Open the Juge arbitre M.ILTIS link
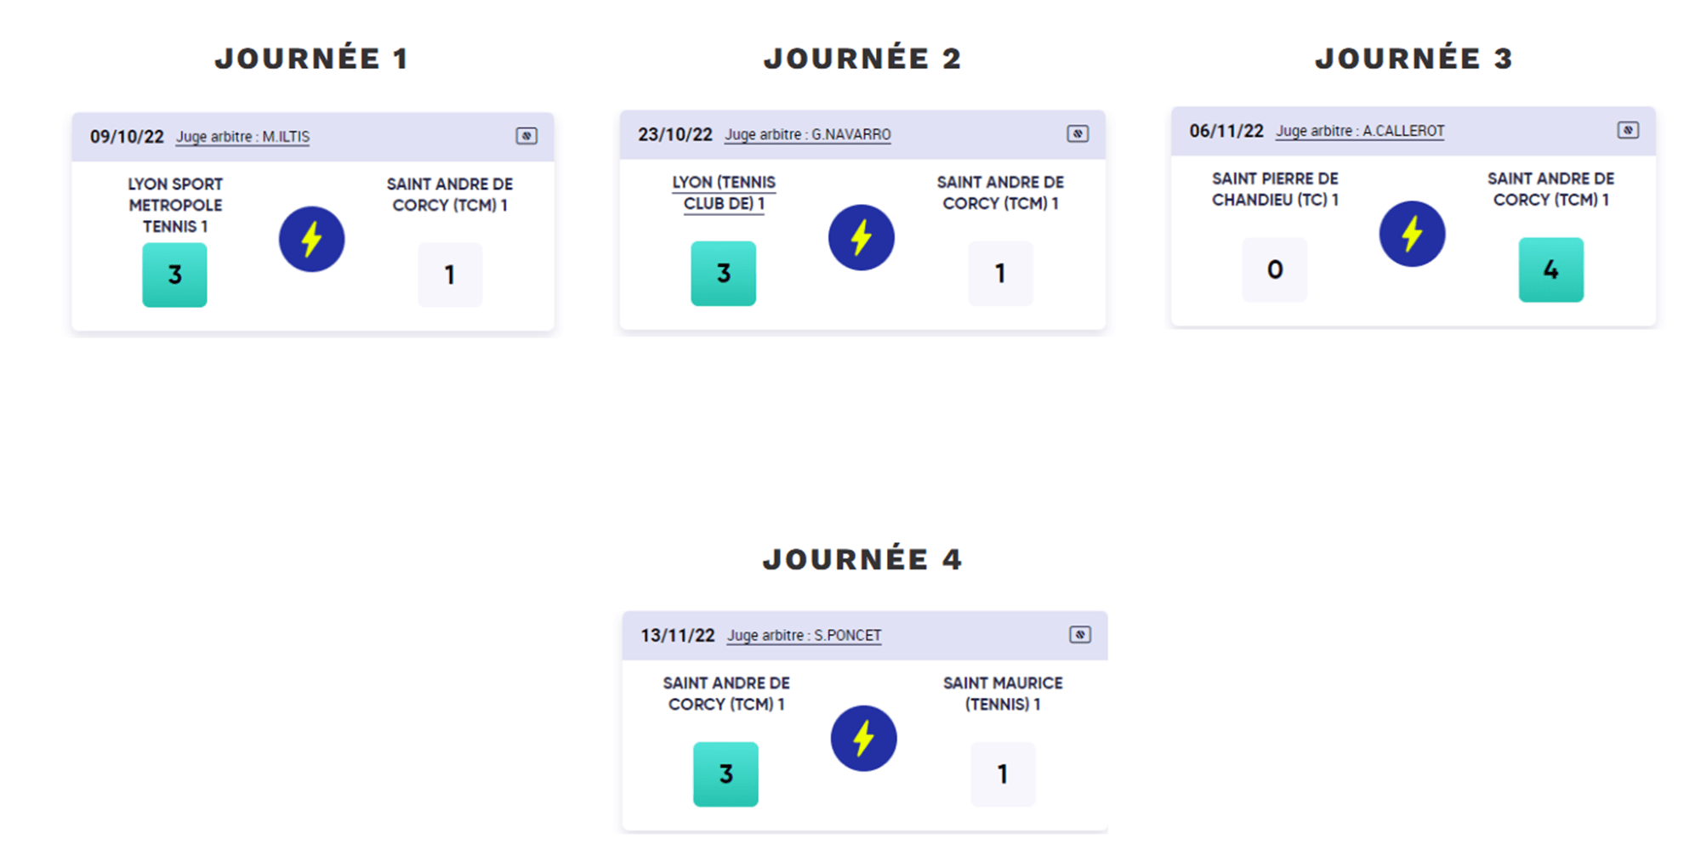Screen dimensions: 1701x850 242,137
